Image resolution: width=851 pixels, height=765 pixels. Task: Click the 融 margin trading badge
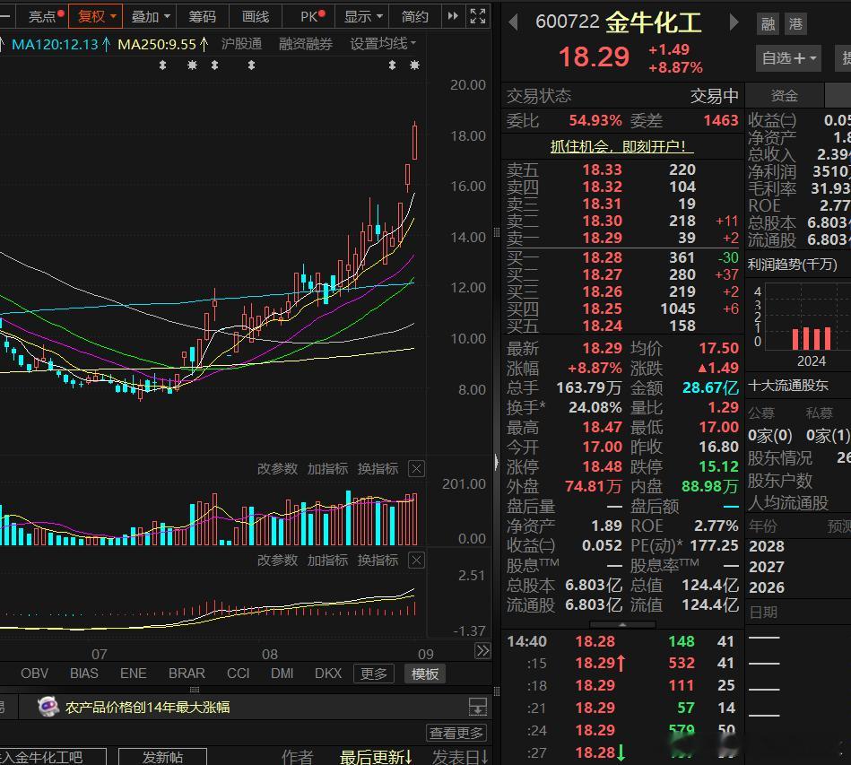tap(768, 24)
